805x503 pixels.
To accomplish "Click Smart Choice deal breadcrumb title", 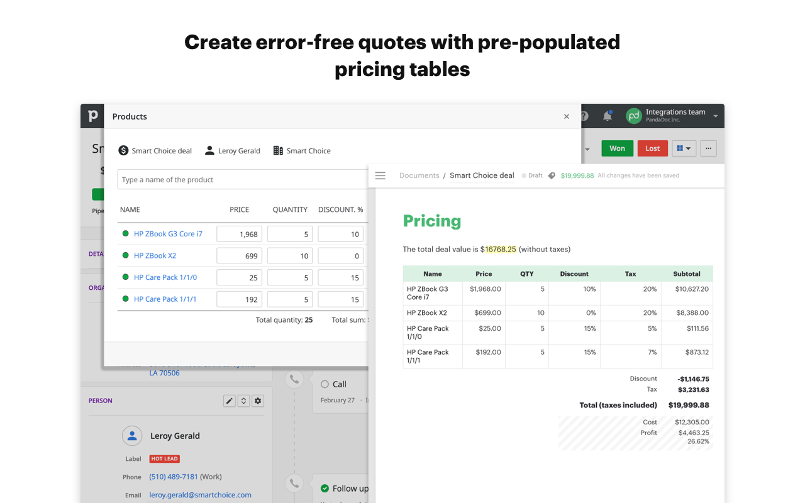I will 482,175.
